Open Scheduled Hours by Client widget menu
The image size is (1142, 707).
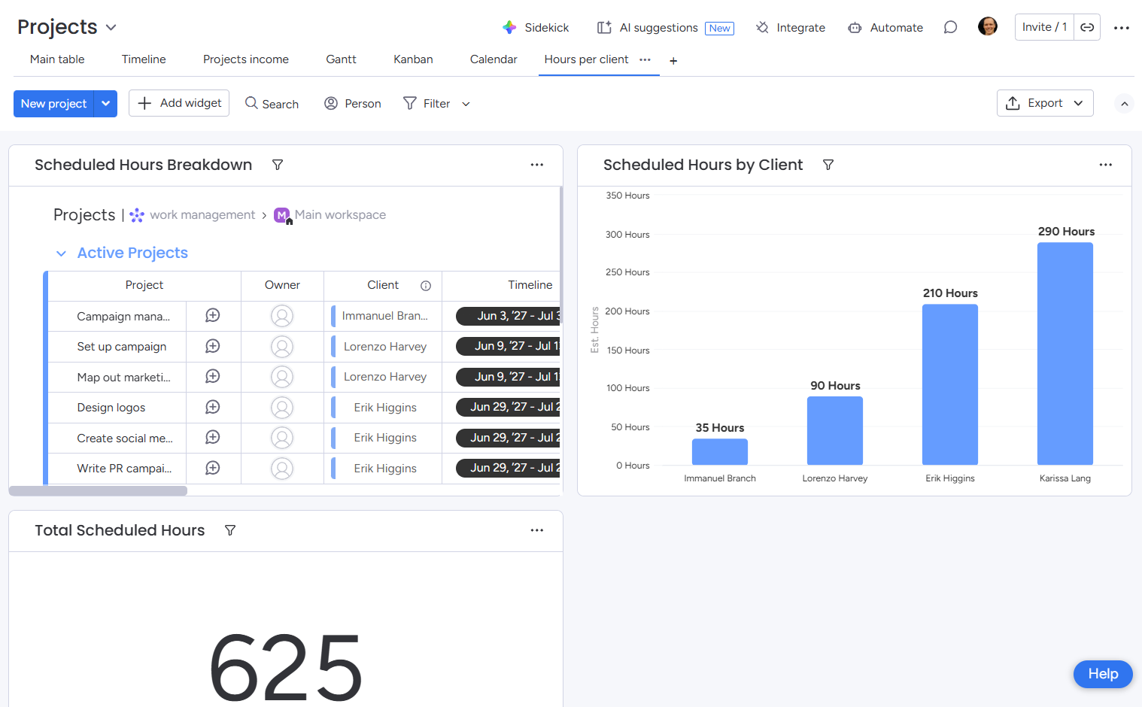1105,165
